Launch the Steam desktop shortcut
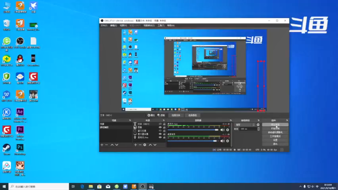The height and width of the screenshot is (190, 338). tap(7, 149)
